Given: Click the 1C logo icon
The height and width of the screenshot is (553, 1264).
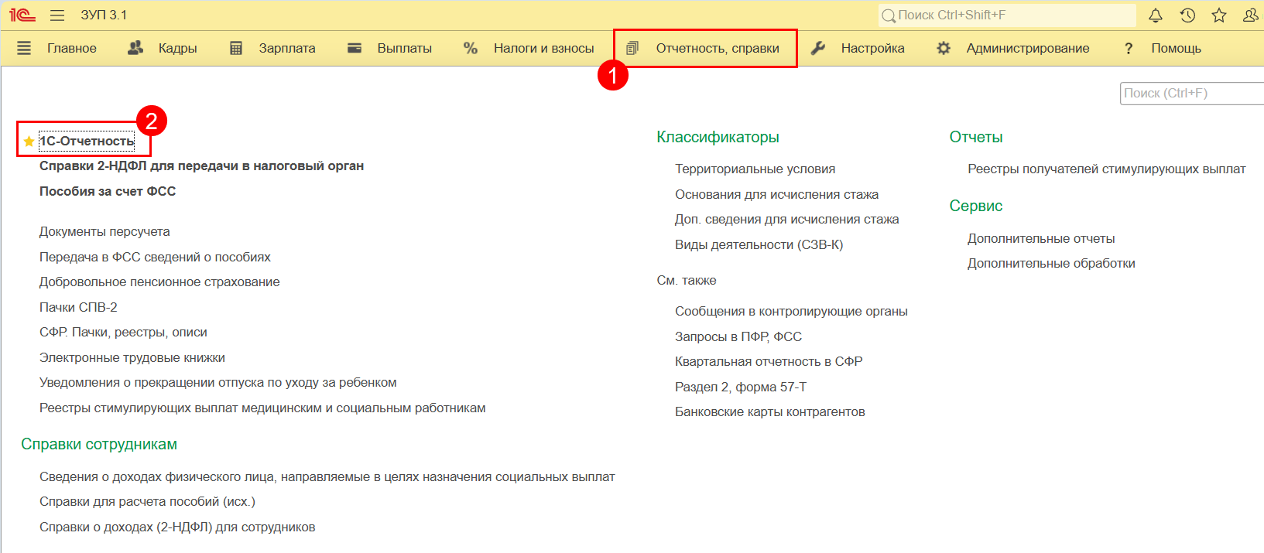Looking at the screenshot, I should click(22, 15).
